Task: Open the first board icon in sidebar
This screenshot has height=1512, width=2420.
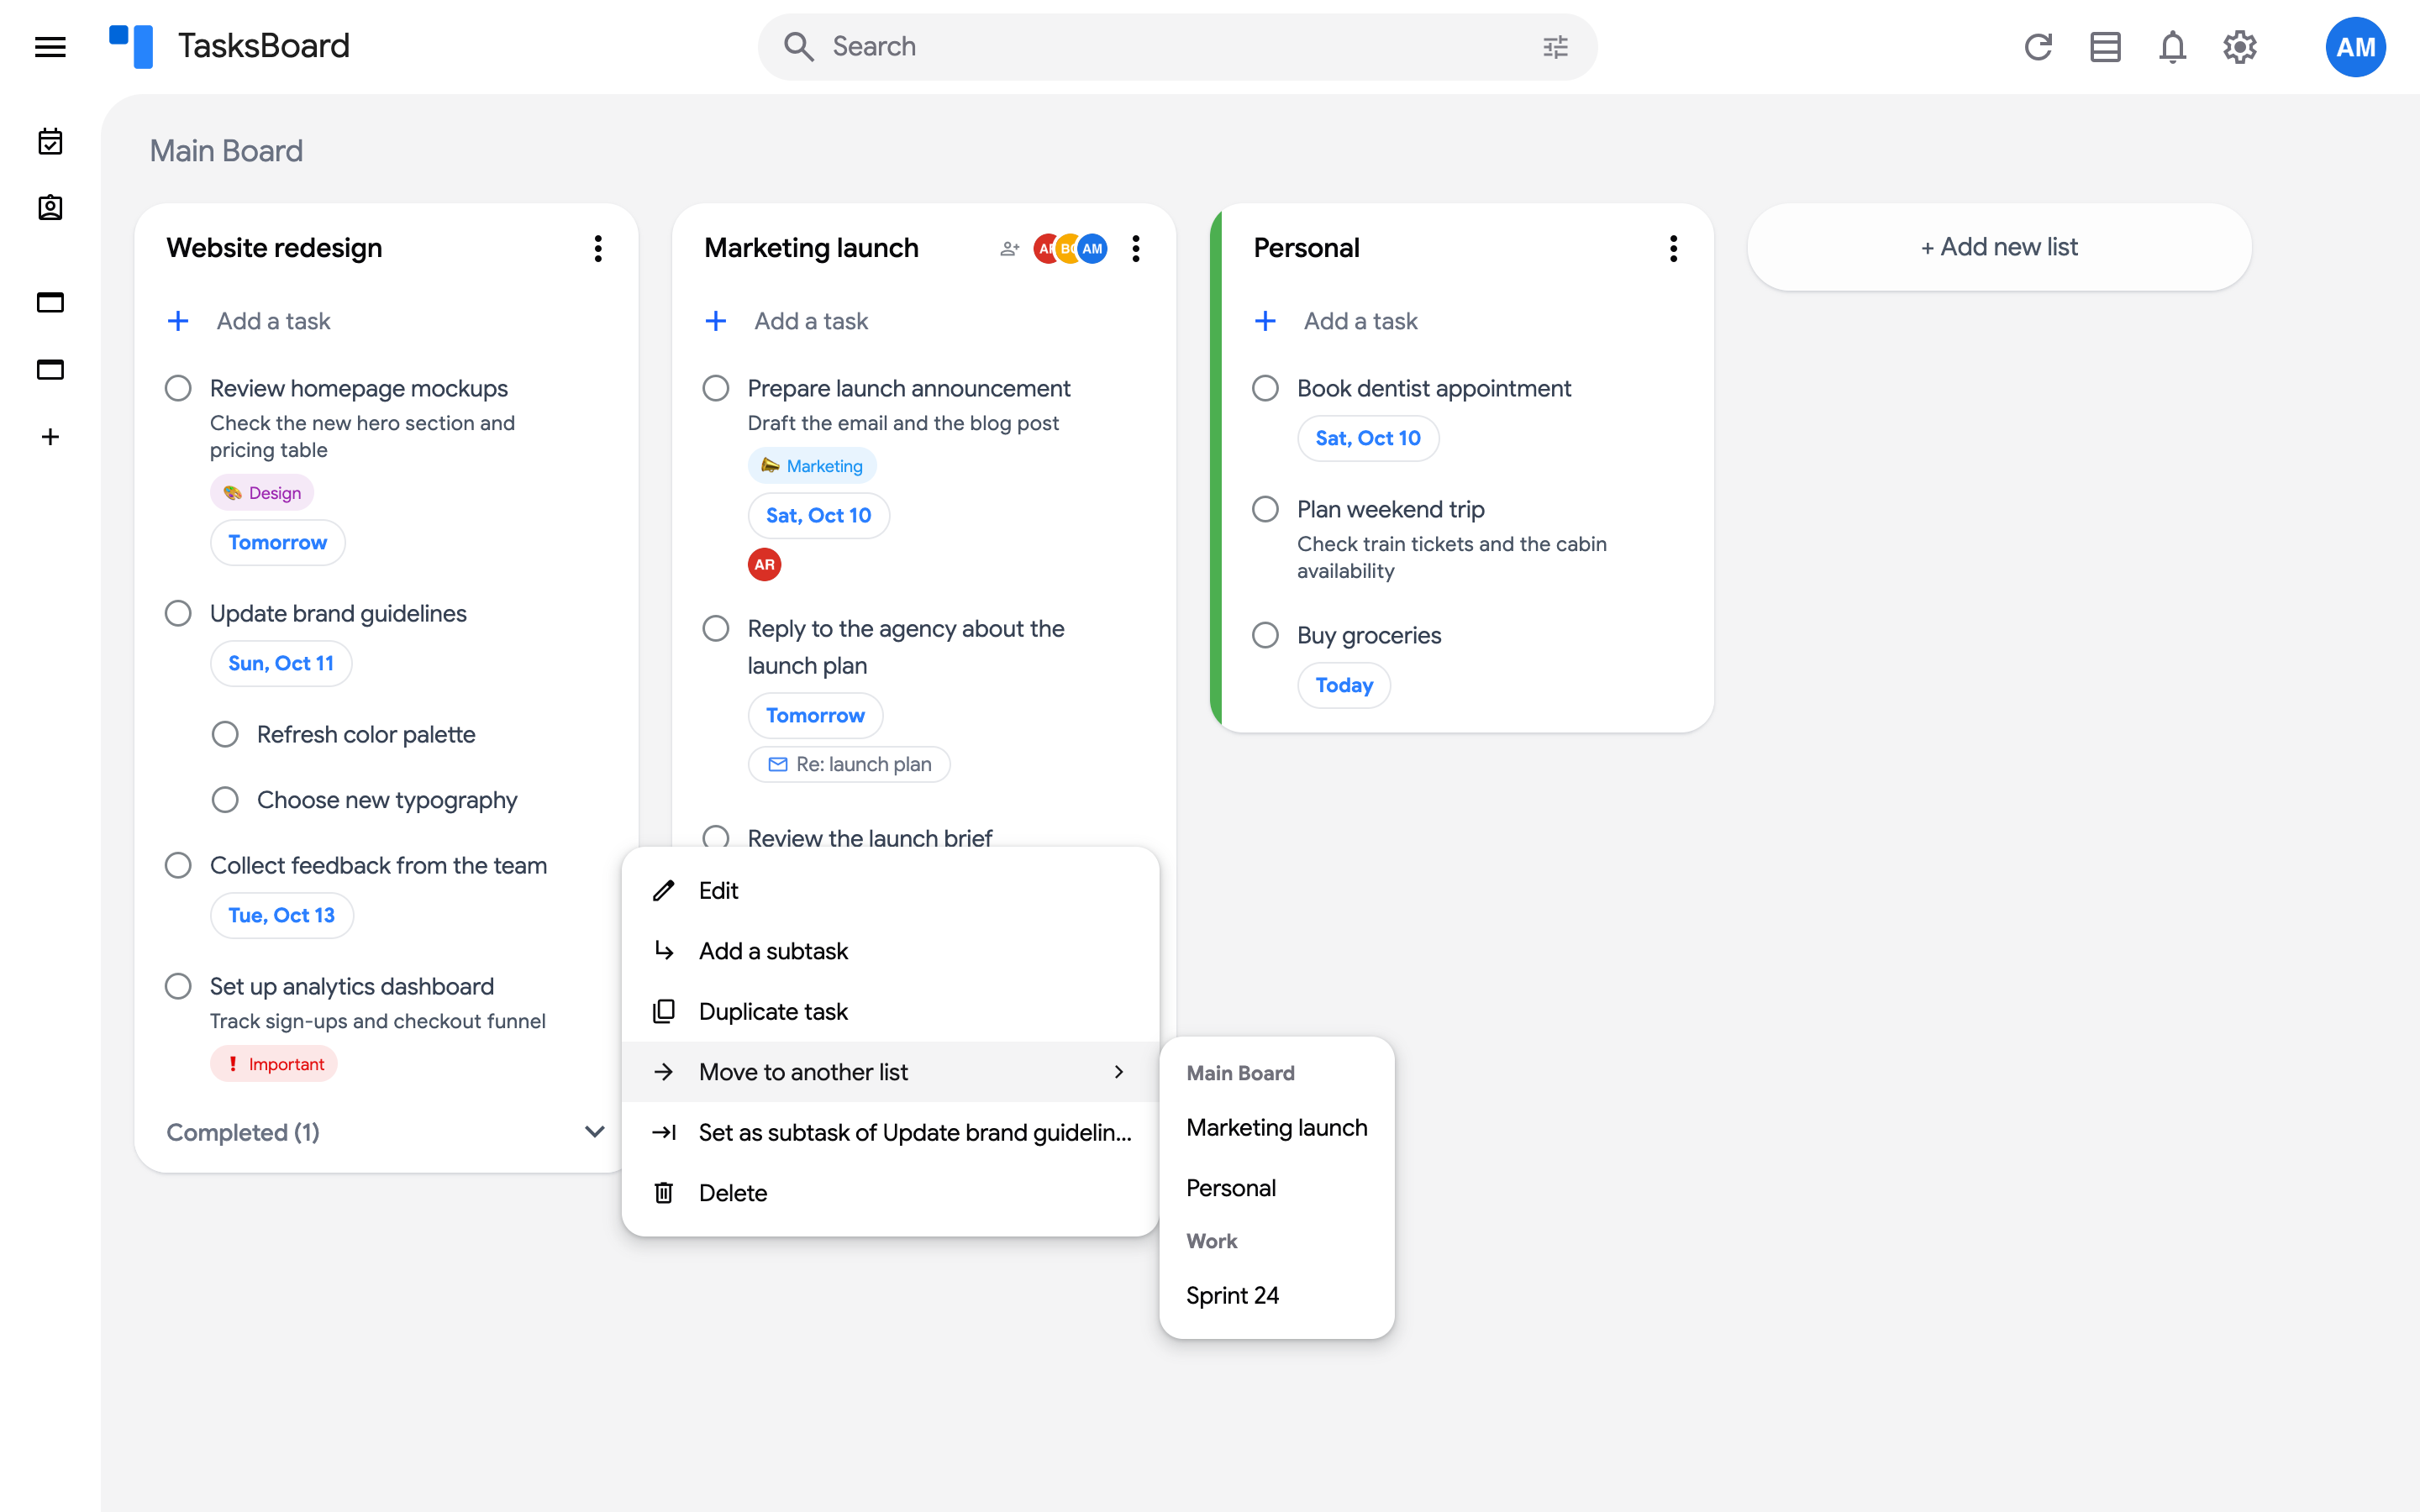Action: click(50, 302)
